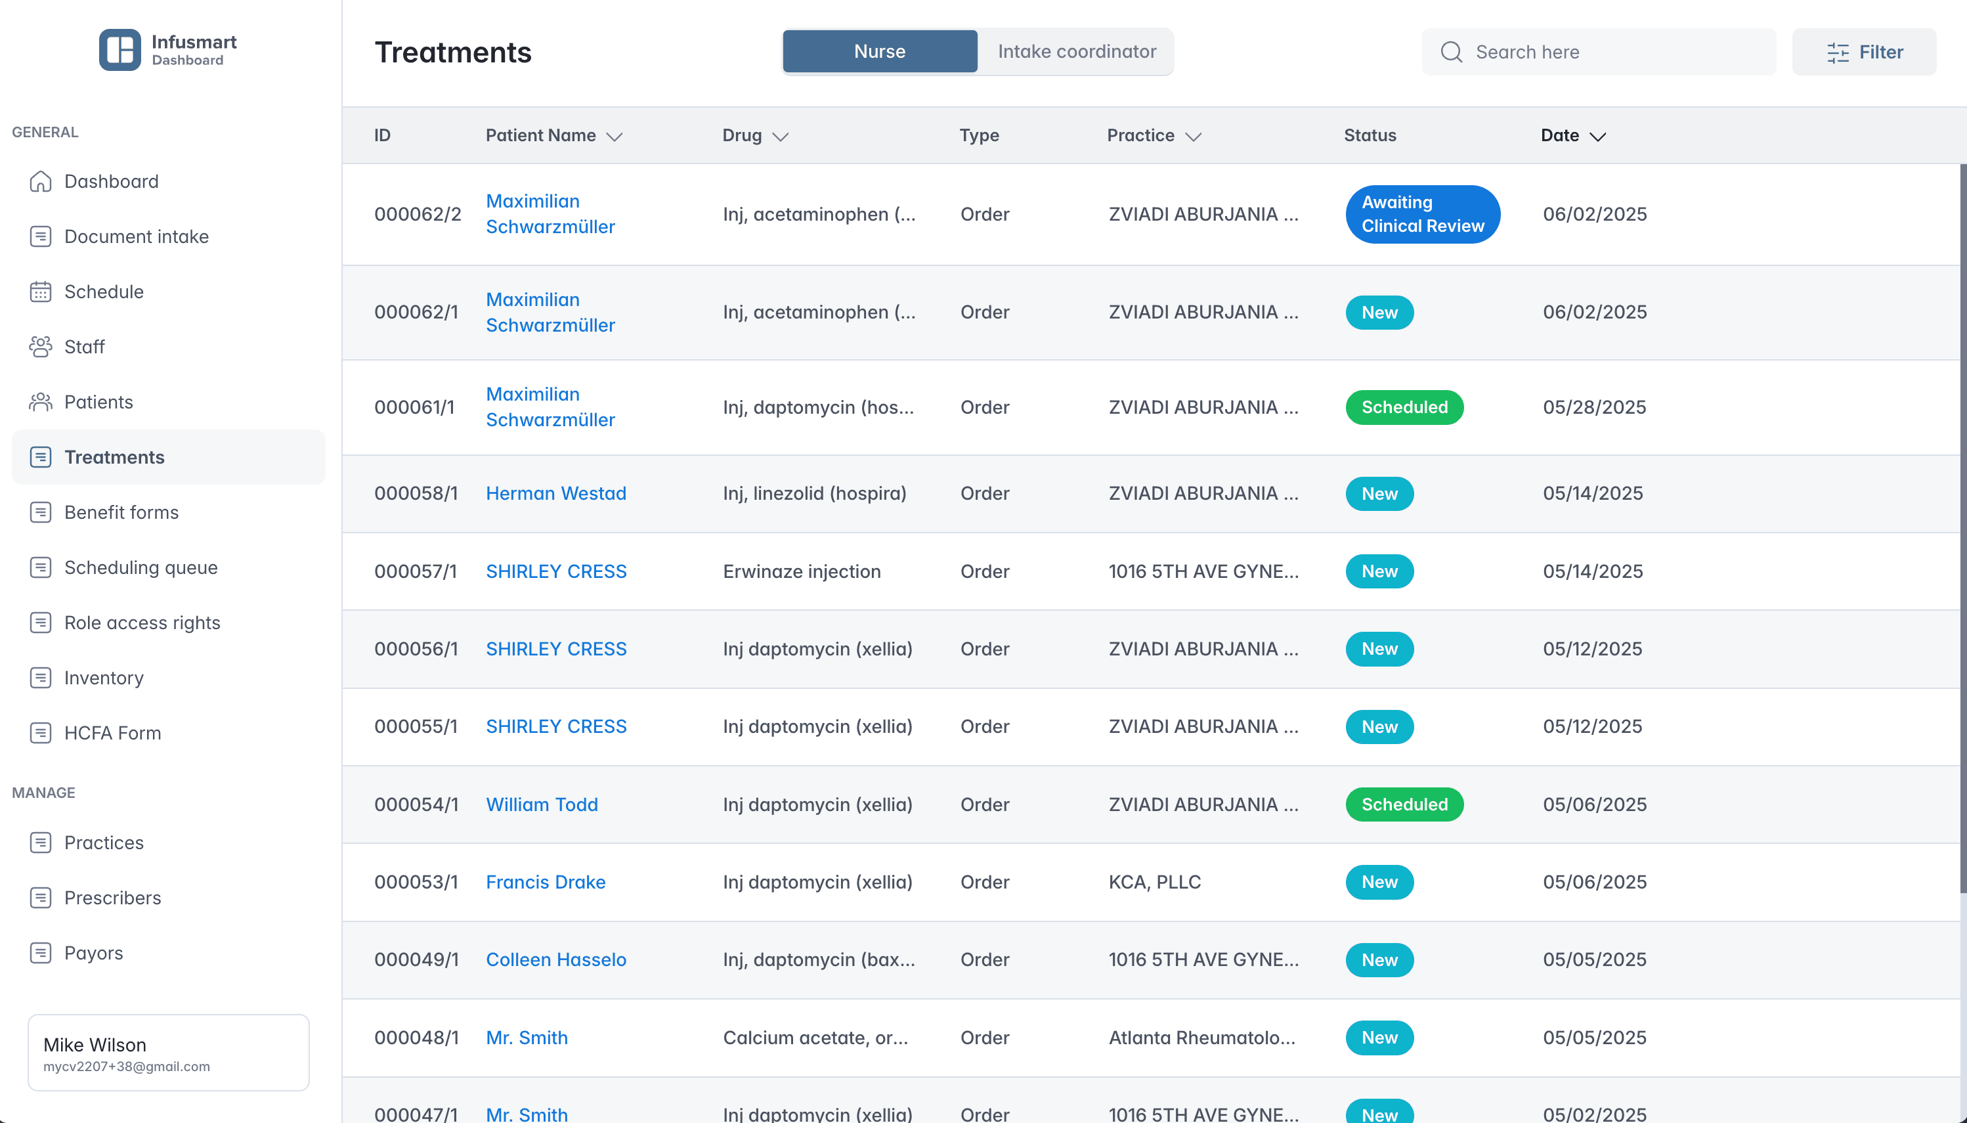
Task: Click the search magnifier icon
Action: (x=1451, y=52)
